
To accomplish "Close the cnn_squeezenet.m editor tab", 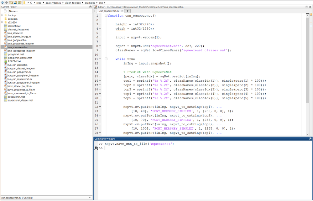I will [x=123, y=11].
